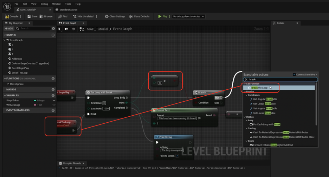Viewport: 329px width, 177px height.
Task: Open the Debug menu
Action: 44,4
